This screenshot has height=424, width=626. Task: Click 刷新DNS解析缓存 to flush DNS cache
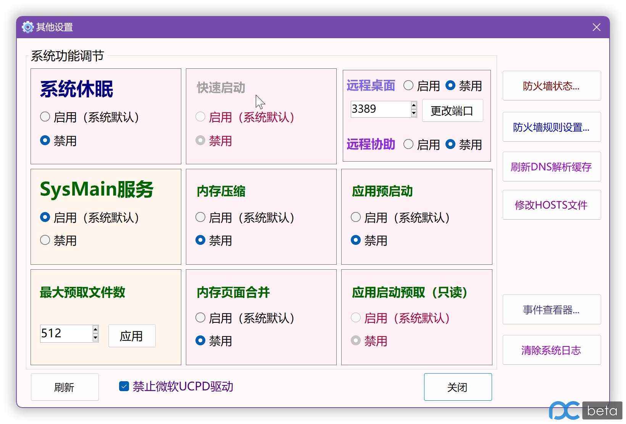click(552, 167)
